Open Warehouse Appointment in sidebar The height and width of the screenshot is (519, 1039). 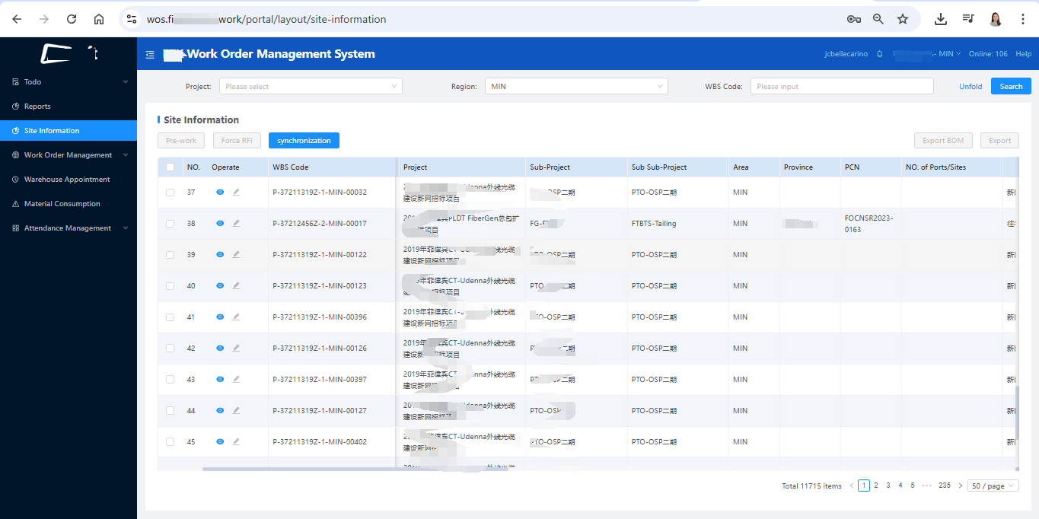pyautogui.click(x=69, y=180)
